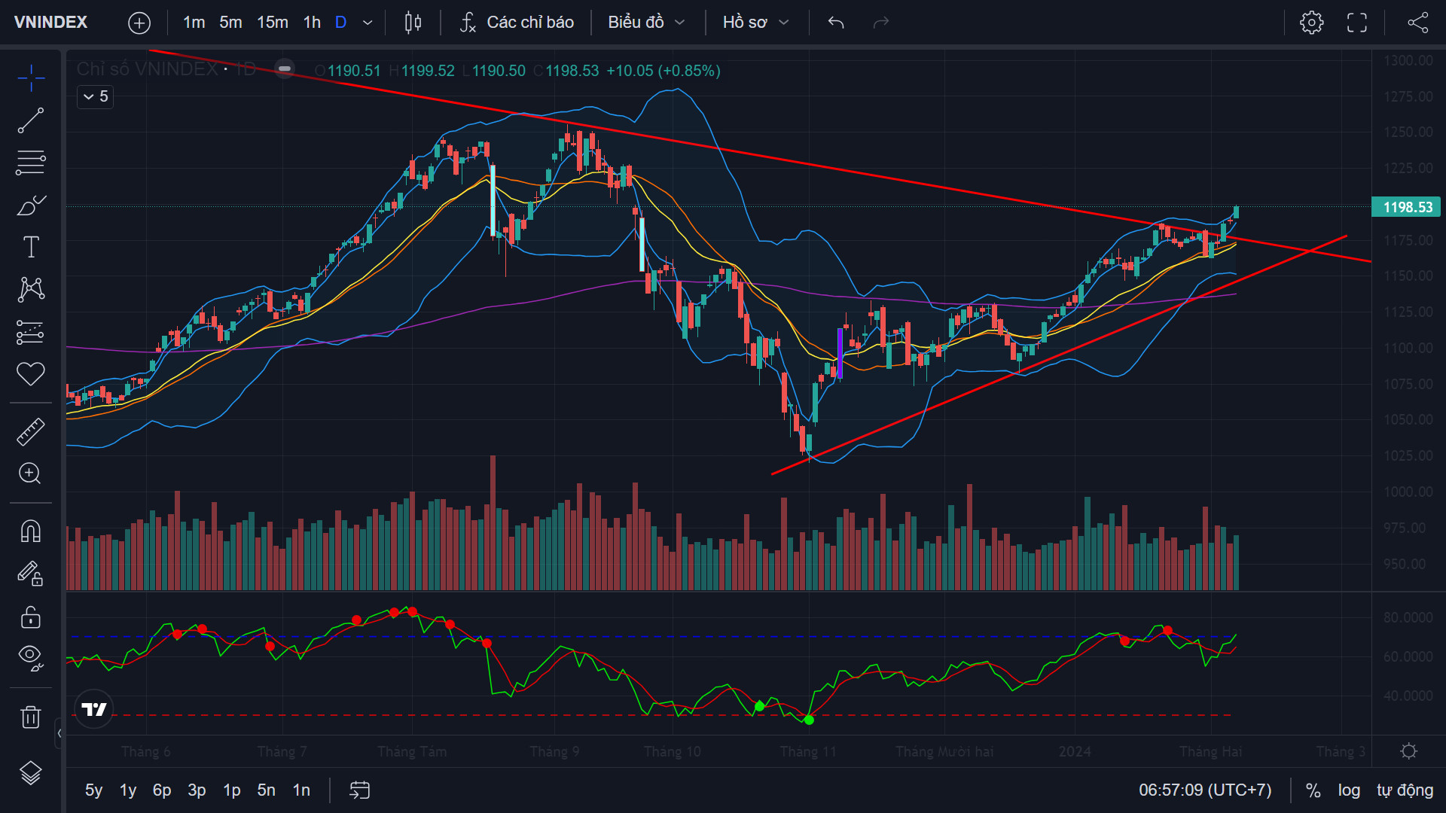Click the symbol legend minus toggle button
1446x813 pixels.
[285, 69]
